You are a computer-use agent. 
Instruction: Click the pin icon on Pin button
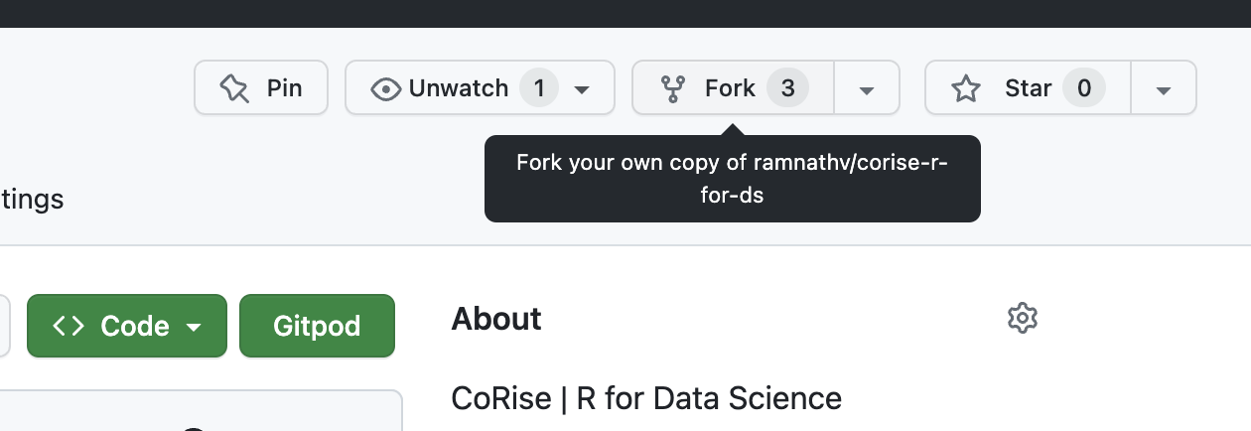234,88
